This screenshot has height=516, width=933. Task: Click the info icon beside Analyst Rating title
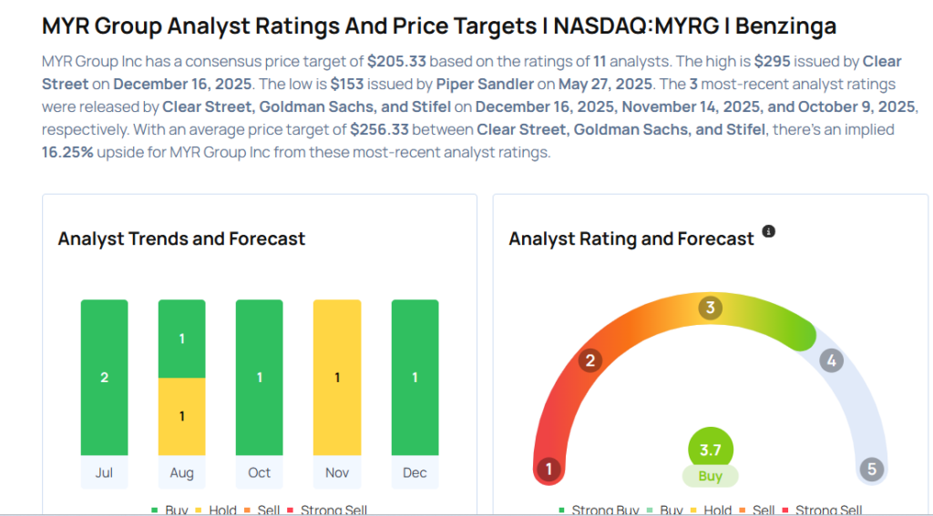pos(768,232)
